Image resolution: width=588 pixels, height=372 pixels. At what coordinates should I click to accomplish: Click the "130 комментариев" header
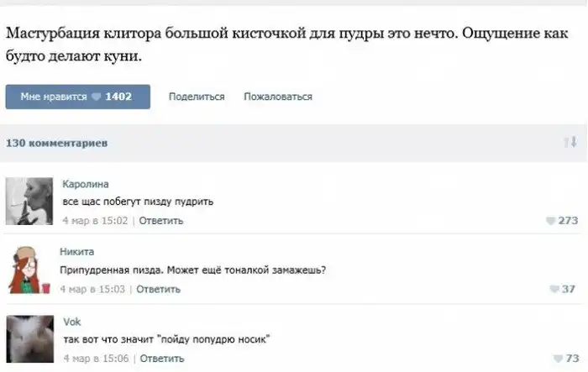pos(56,144)
